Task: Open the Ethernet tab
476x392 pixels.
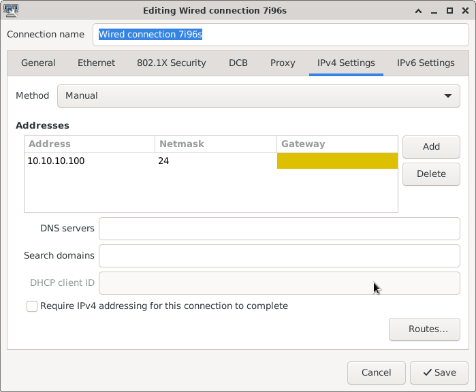Action: [x=96, y=63]
